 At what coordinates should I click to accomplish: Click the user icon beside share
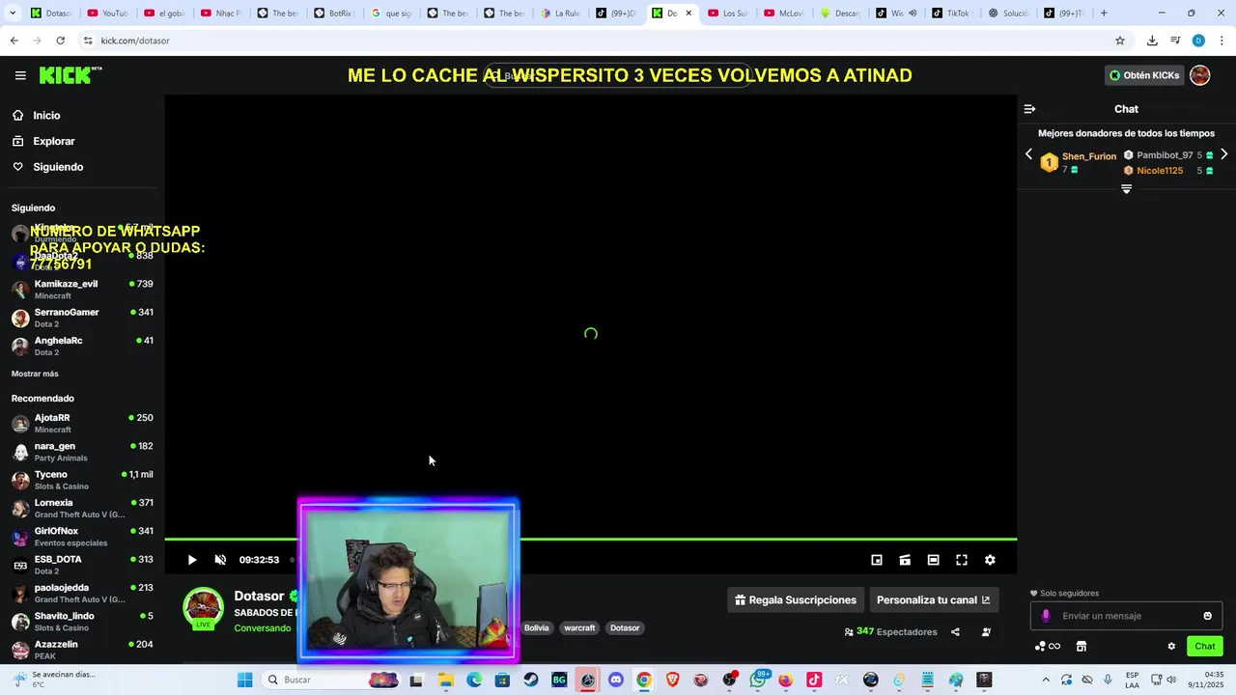[986, 632]
